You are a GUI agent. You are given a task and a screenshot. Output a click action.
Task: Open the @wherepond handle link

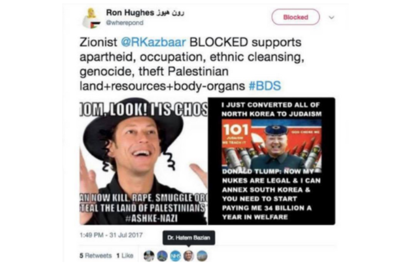tap(125, 23)
